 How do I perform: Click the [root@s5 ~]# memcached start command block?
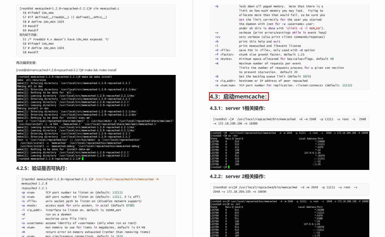[289, 121]
